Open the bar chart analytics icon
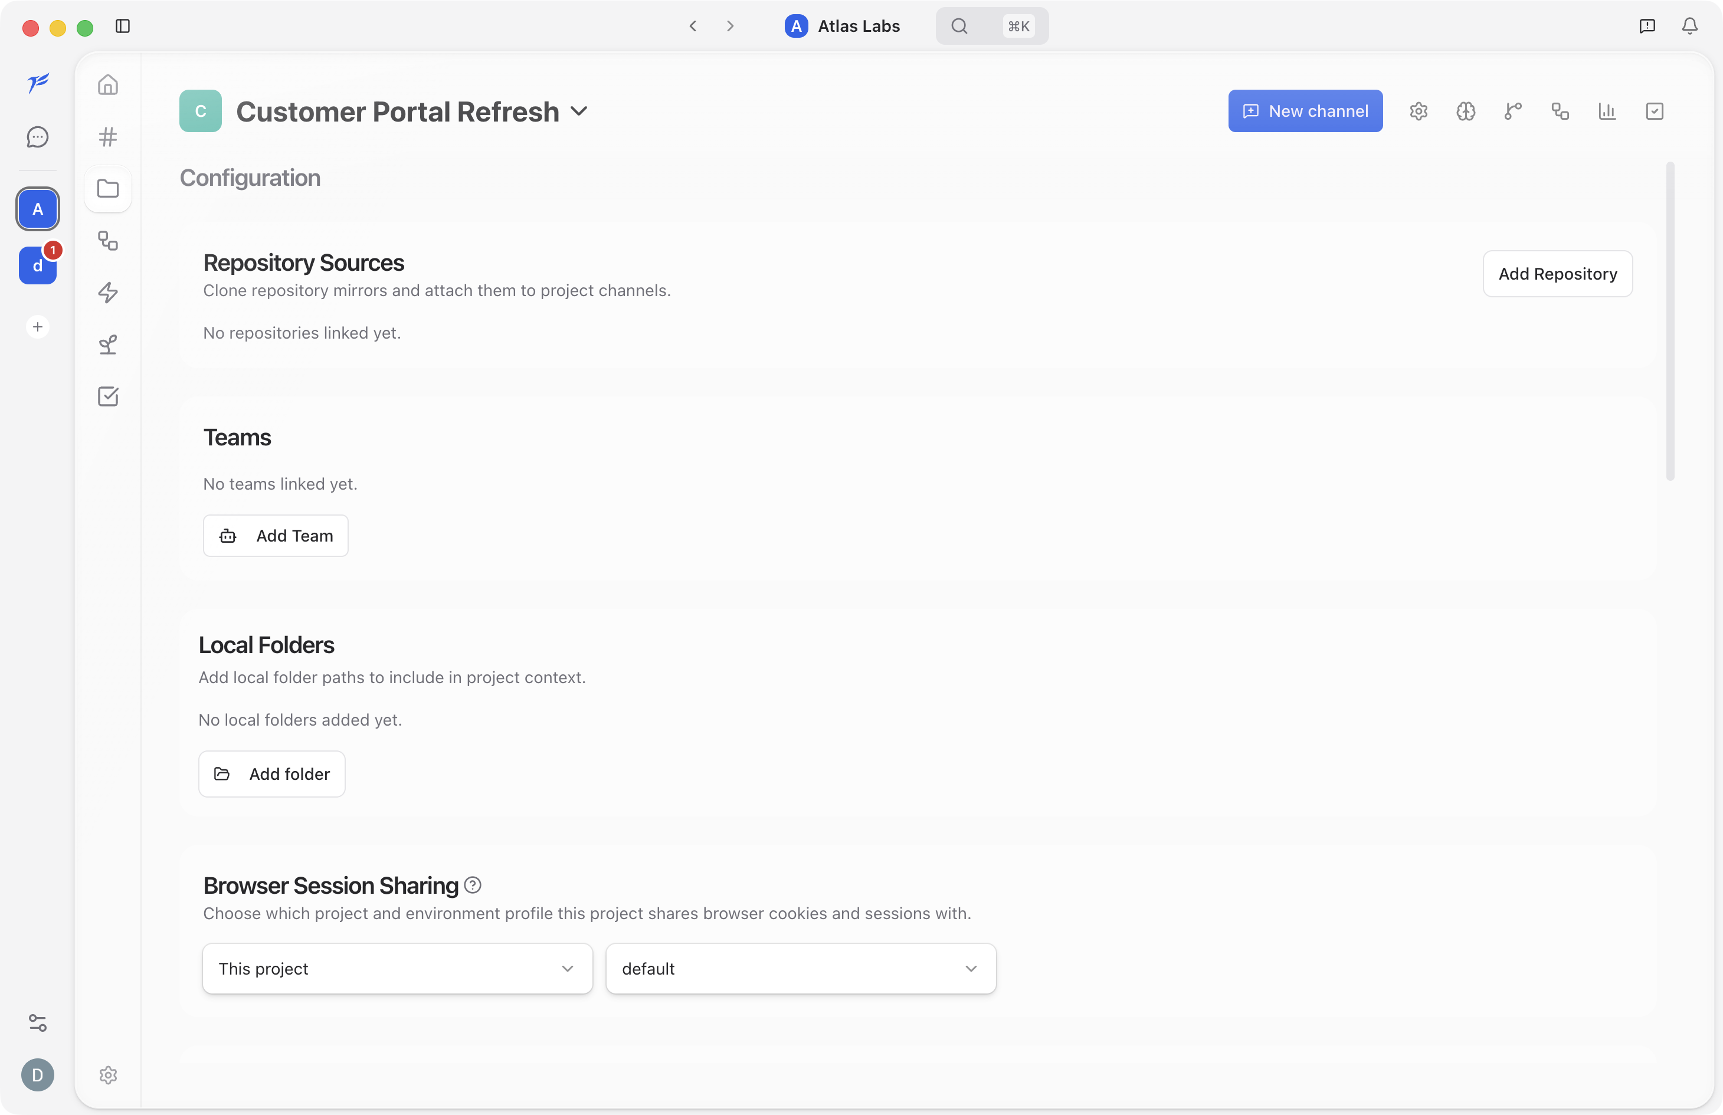1723x1115 pixels. [1607, 111]
